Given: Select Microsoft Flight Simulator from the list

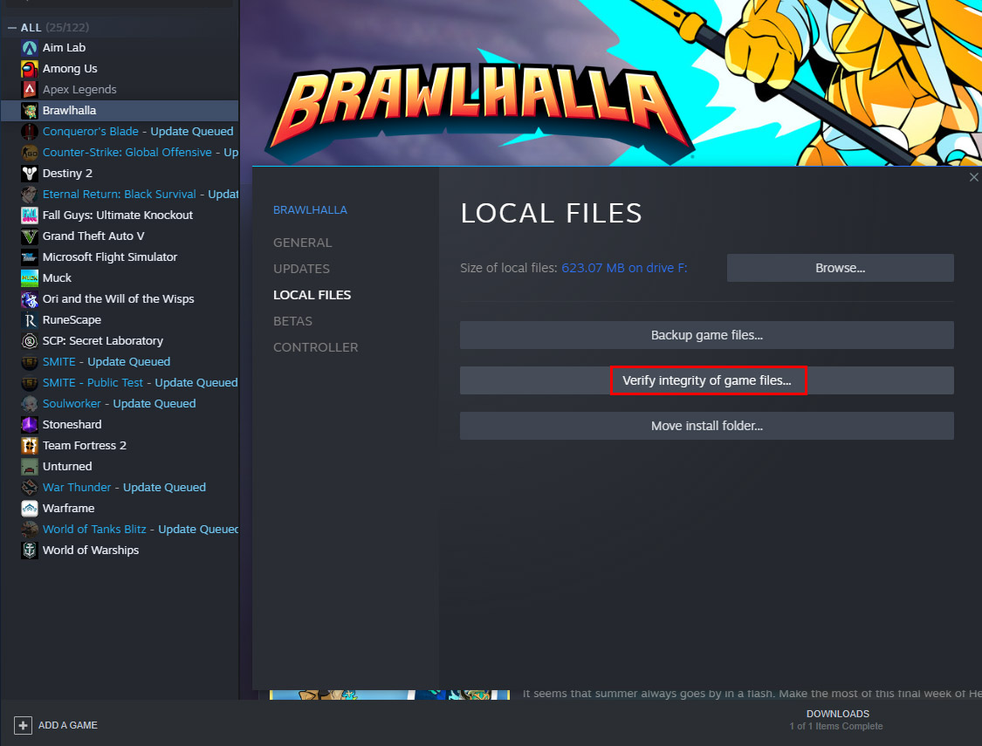Looking at the screenshot, I should pos(29,257).
